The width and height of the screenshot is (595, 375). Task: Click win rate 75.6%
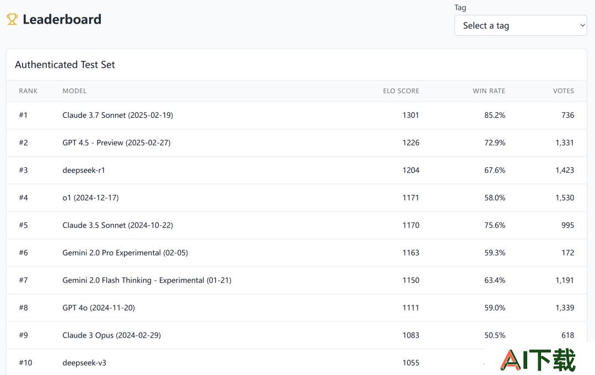pos(495,225)
